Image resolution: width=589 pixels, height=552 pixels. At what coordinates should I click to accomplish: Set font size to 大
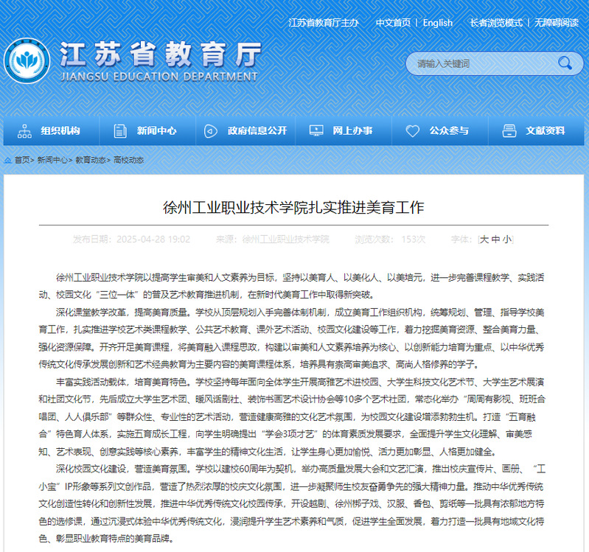(484, 240)
